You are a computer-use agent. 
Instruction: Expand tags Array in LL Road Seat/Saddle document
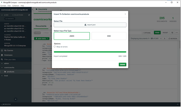41,85
